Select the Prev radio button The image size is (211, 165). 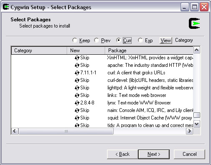pyautogui.click(x=97, y=41)
